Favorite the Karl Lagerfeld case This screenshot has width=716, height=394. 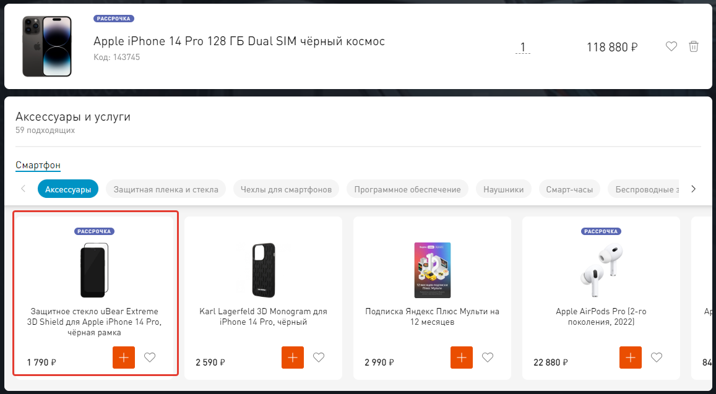pyautogui.click(x=319, y=358)
